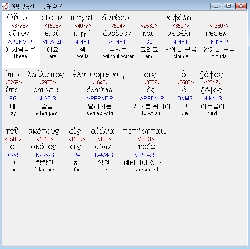Select the highlighted Greek word Οὗτοί

pyautogui.click(x=18, y=17)
